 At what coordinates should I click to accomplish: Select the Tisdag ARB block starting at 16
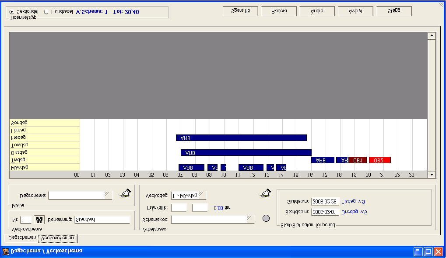pos(323,160)
